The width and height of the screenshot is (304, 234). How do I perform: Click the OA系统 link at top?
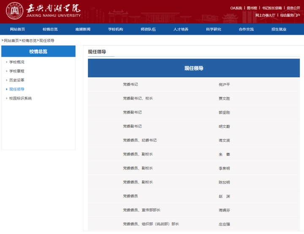[236, 8]
